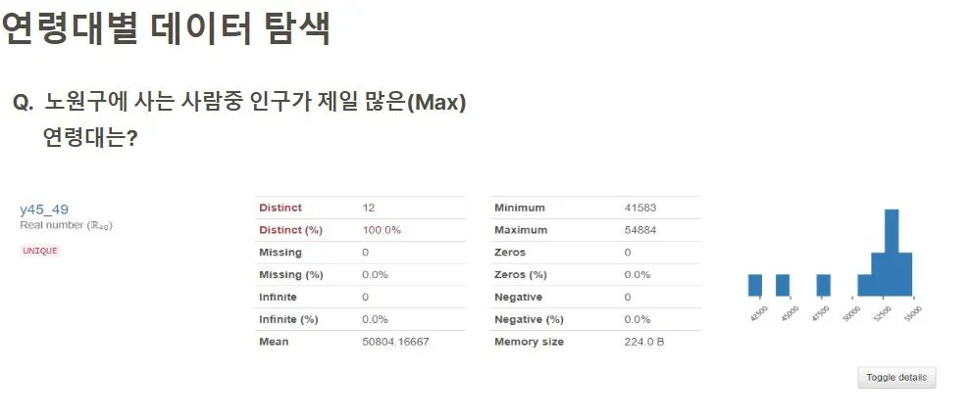971x420 pixels.
Task: Select the Minimum value 41583
Action: click(640, 208)
